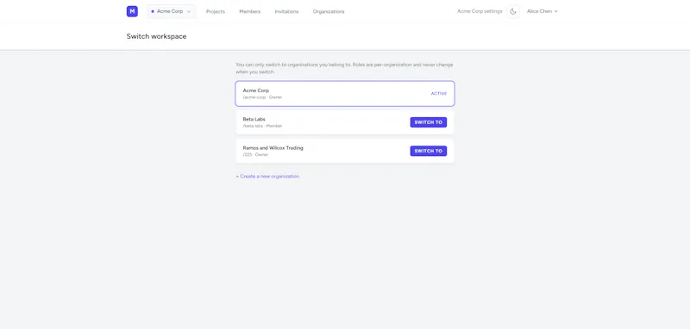Click the Create a new organization link
Image resolution: width=690 pixels, height=329 pixels.
(x=267, y=177)
